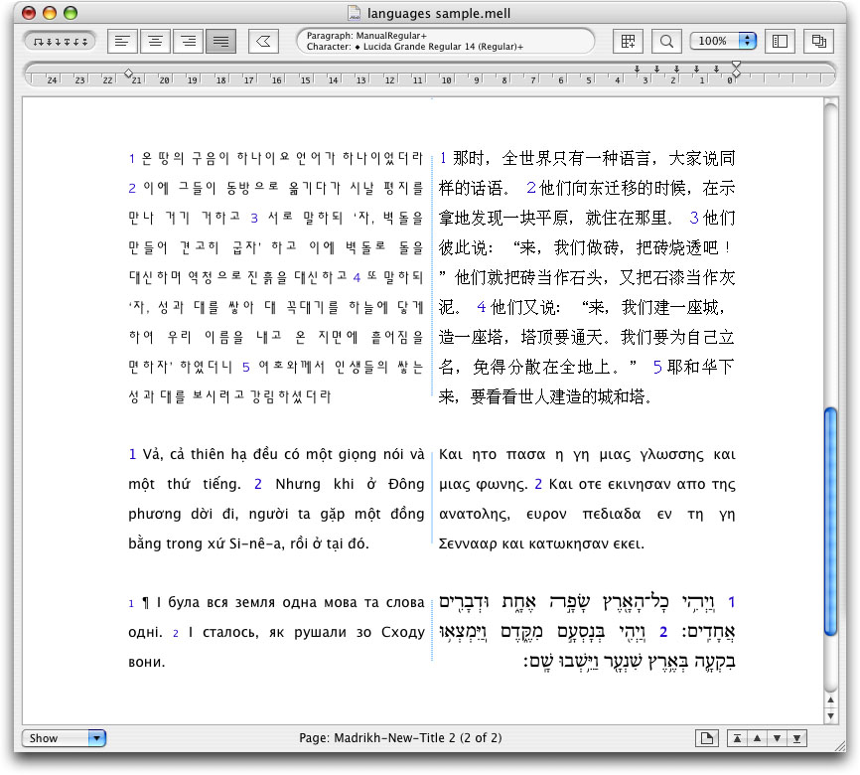This screenshot has height=775, width=860.
Task: Open the Paragraph and Character style box
Action: tap(445, 42)
